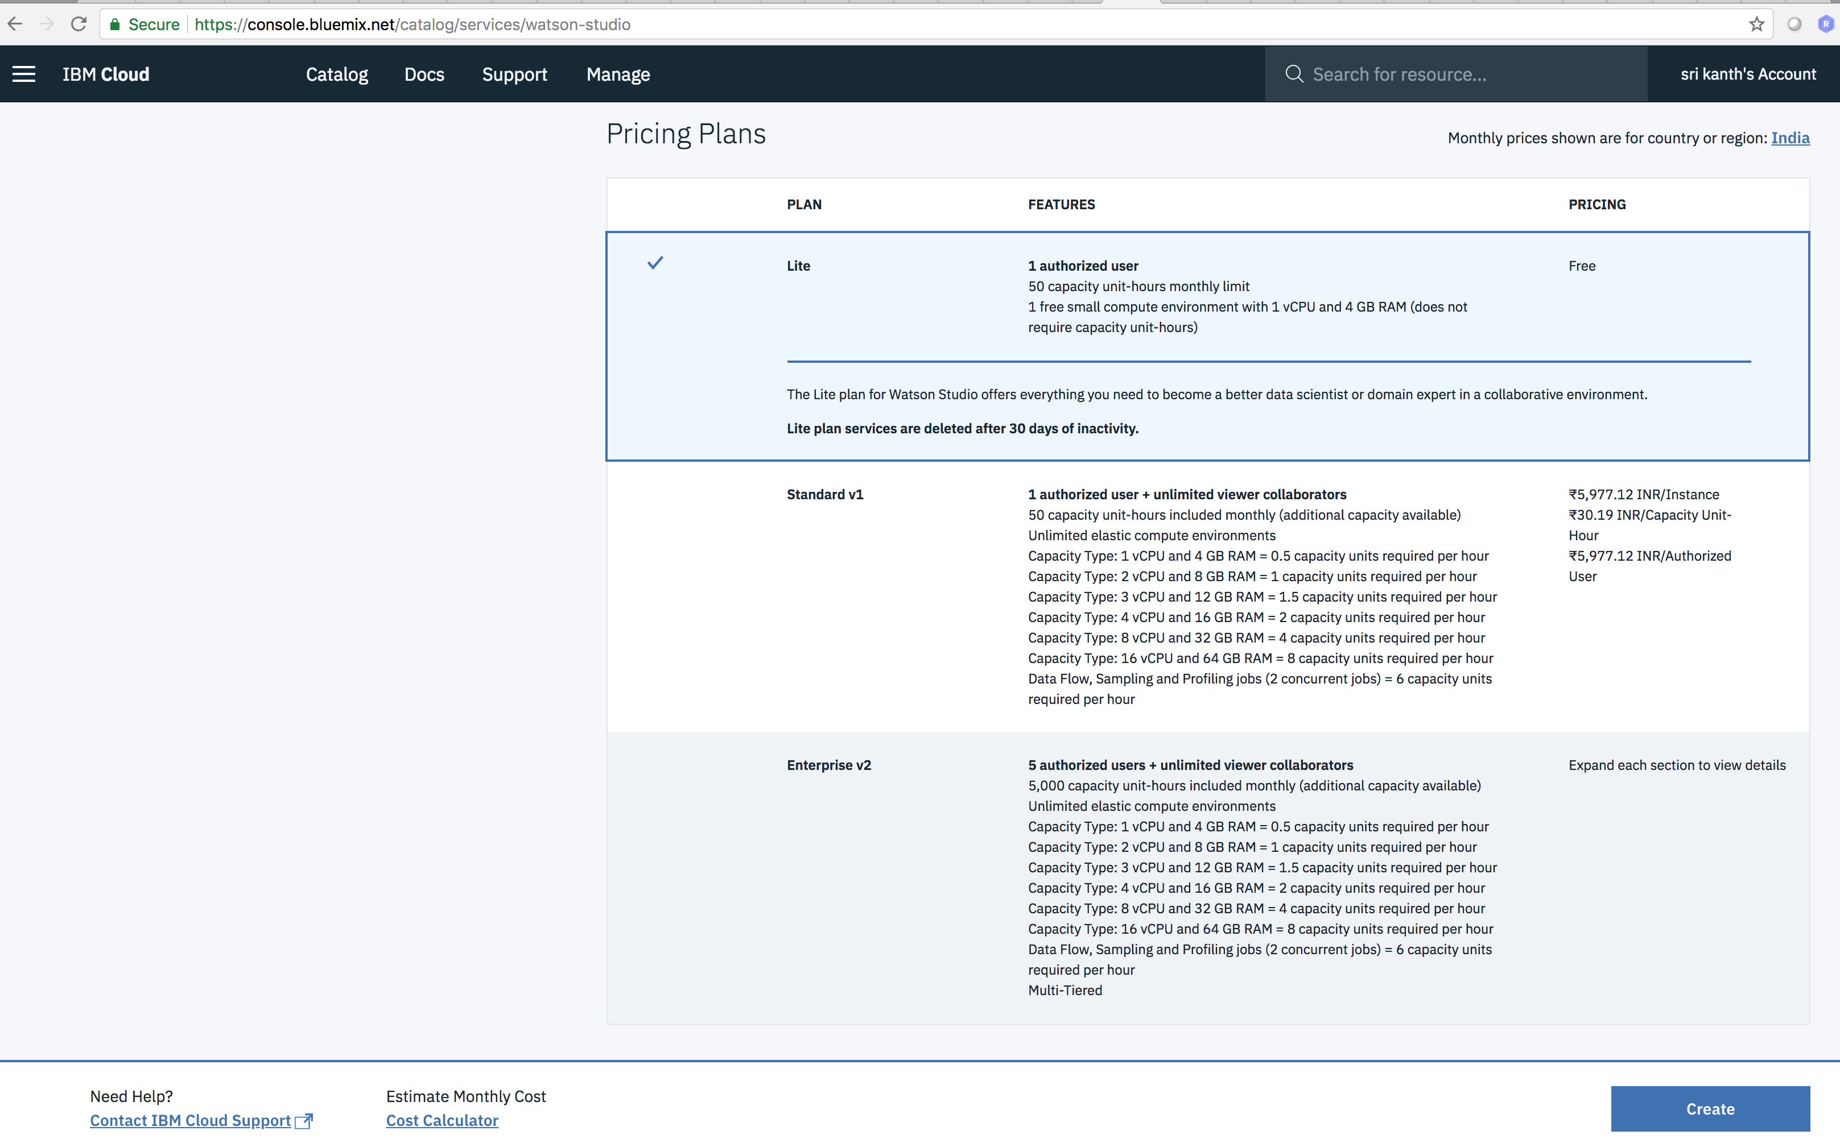Click Contact IBM Cloud Support link
Image resolution: width=1840 pixels, height=1143 pixels.
[x=191, y=1120]
